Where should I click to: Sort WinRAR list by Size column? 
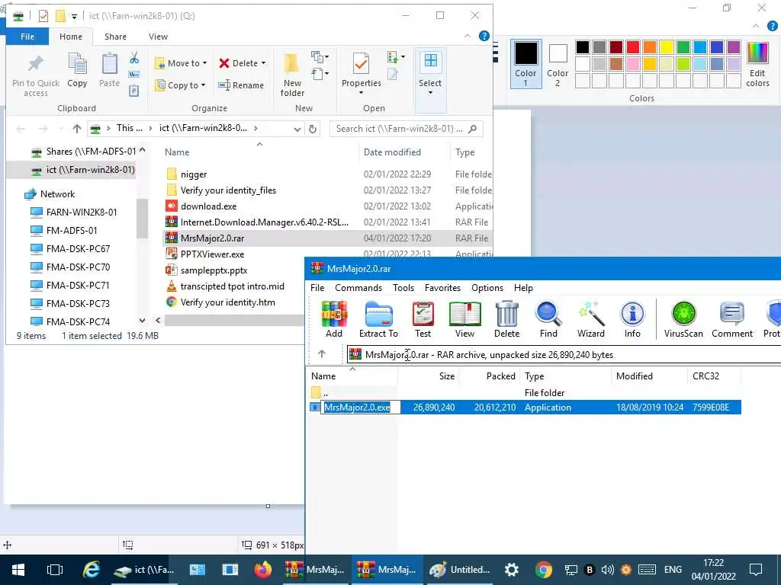coord(428,376)
